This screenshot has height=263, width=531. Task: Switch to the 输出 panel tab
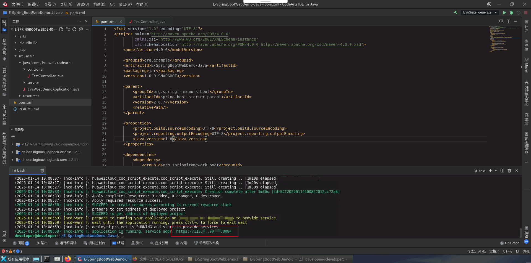[x=42, y=243]
